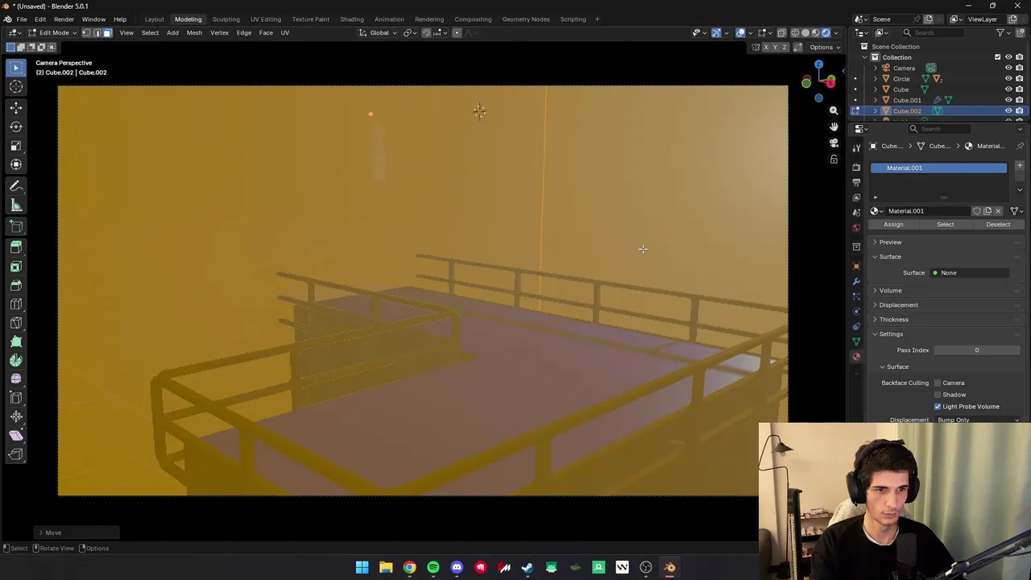Switch to UV Editing workspace tab
1031x580 pixels.
tap(265, 19)
